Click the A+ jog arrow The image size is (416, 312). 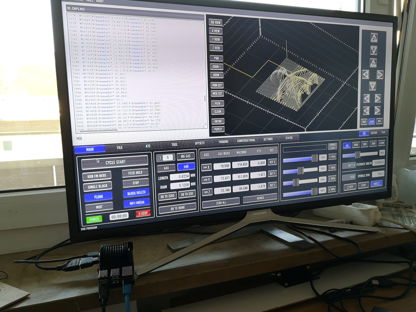click(378, 98)
